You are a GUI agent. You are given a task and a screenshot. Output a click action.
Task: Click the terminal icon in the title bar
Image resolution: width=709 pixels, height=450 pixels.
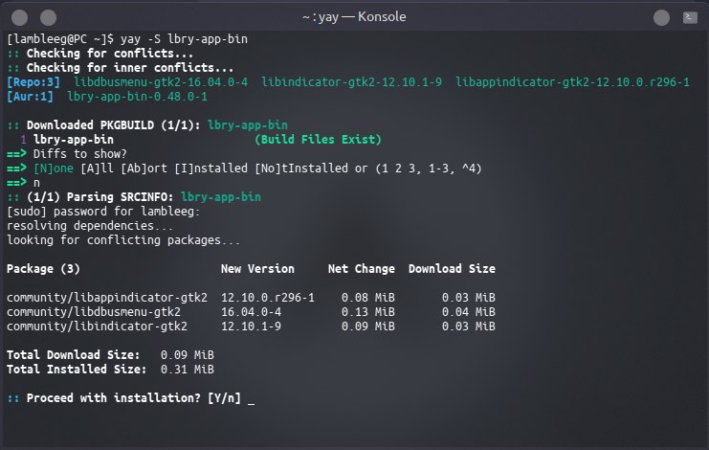click(690, 17)
